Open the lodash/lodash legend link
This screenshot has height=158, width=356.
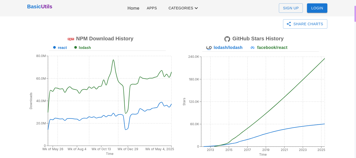pyautogui.click(x=228, y=48)
